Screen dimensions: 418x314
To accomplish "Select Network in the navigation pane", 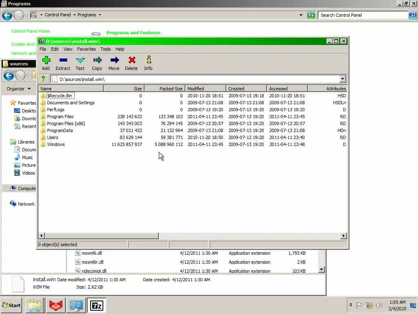I will click(x=22, y=204).
